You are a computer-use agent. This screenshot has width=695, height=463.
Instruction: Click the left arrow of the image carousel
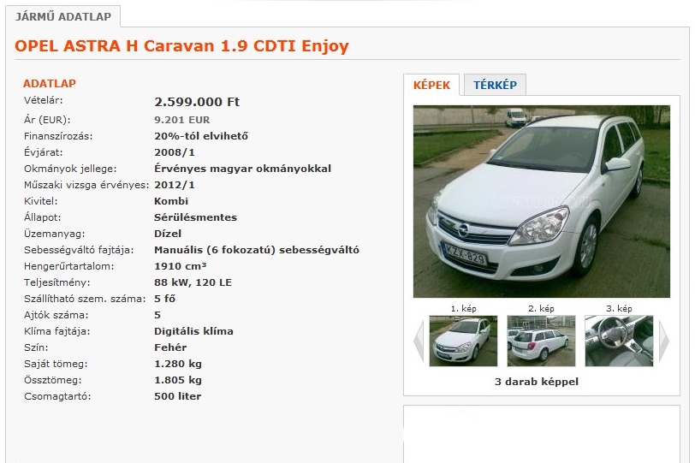(x=419, y=341)
